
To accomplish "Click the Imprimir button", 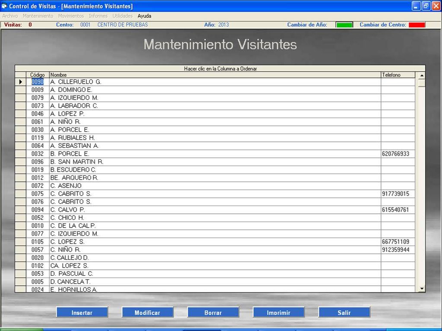I will tap(278, 312).
